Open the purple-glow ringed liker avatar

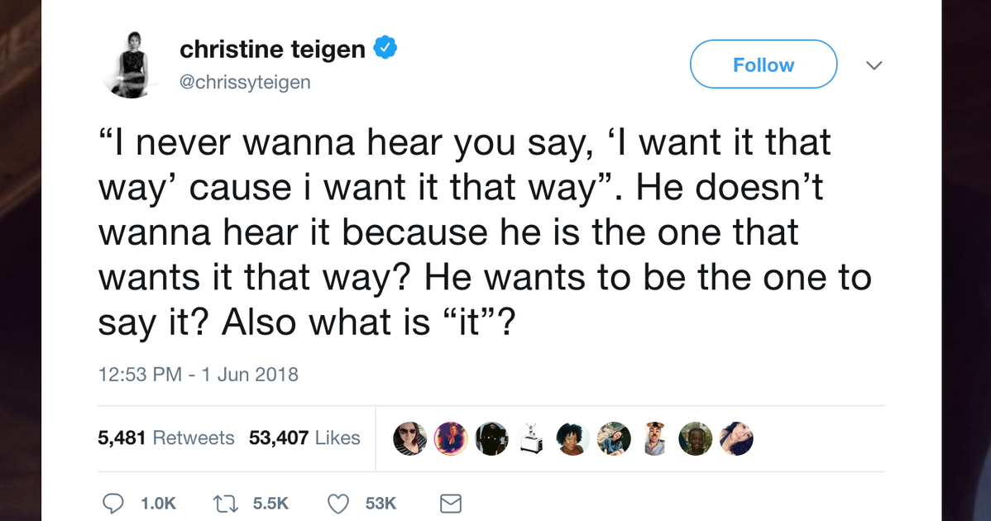click(x=451, y=438)
